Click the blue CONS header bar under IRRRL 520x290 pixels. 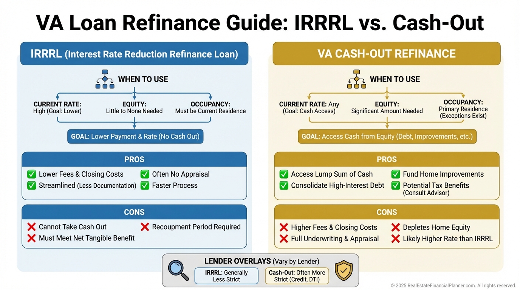[x=134, y=212]
